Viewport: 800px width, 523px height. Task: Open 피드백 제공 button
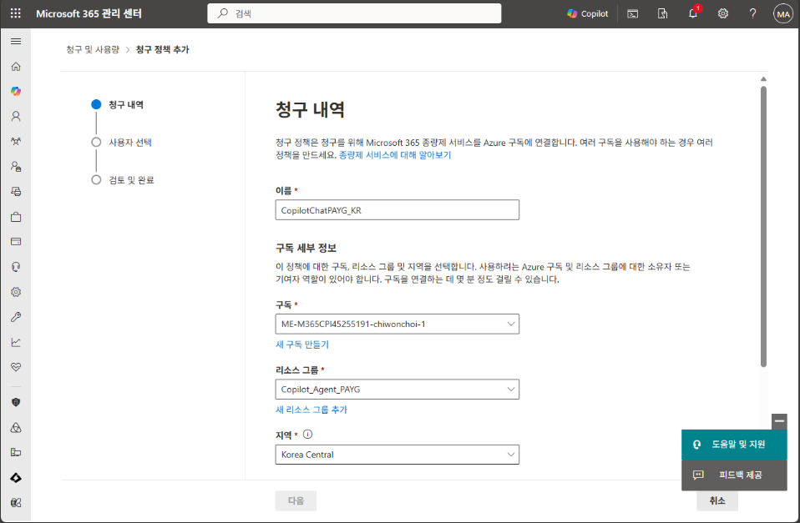(734, 475)
